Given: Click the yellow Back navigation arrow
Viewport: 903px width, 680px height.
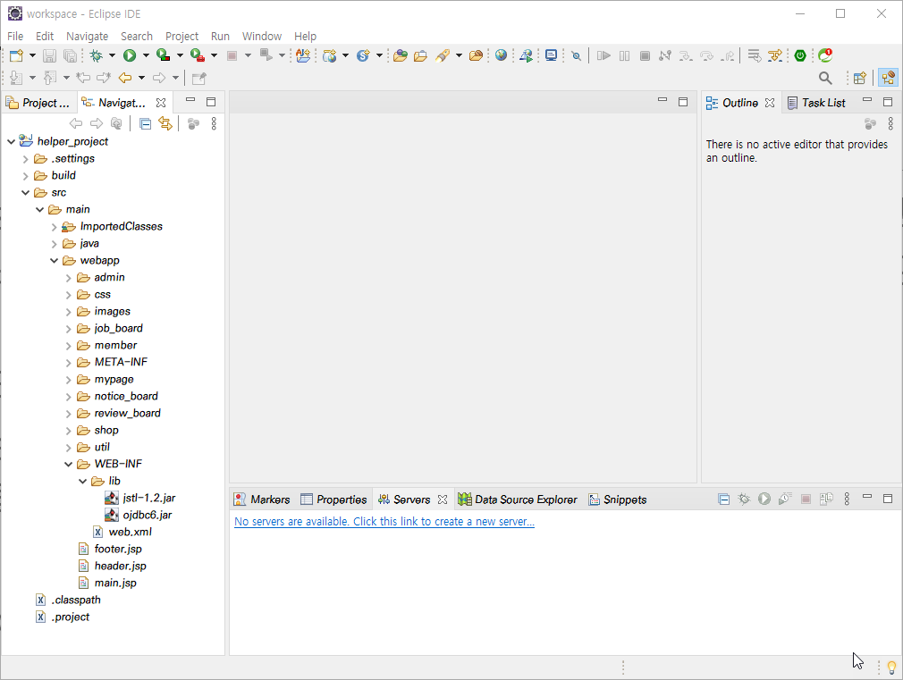Looking at the screenshot, I should coord(125,78).
